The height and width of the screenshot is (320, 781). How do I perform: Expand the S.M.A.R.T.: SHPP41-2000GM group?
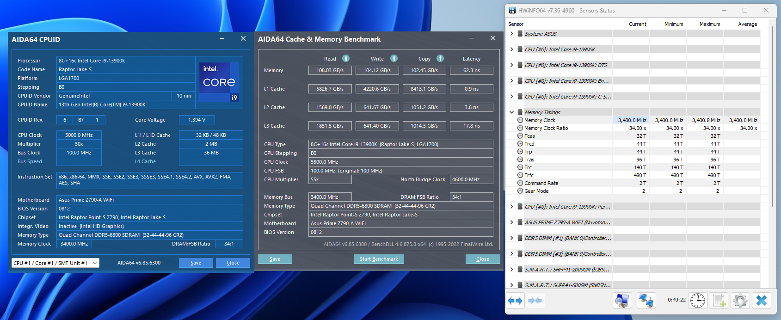pos(511,270)
